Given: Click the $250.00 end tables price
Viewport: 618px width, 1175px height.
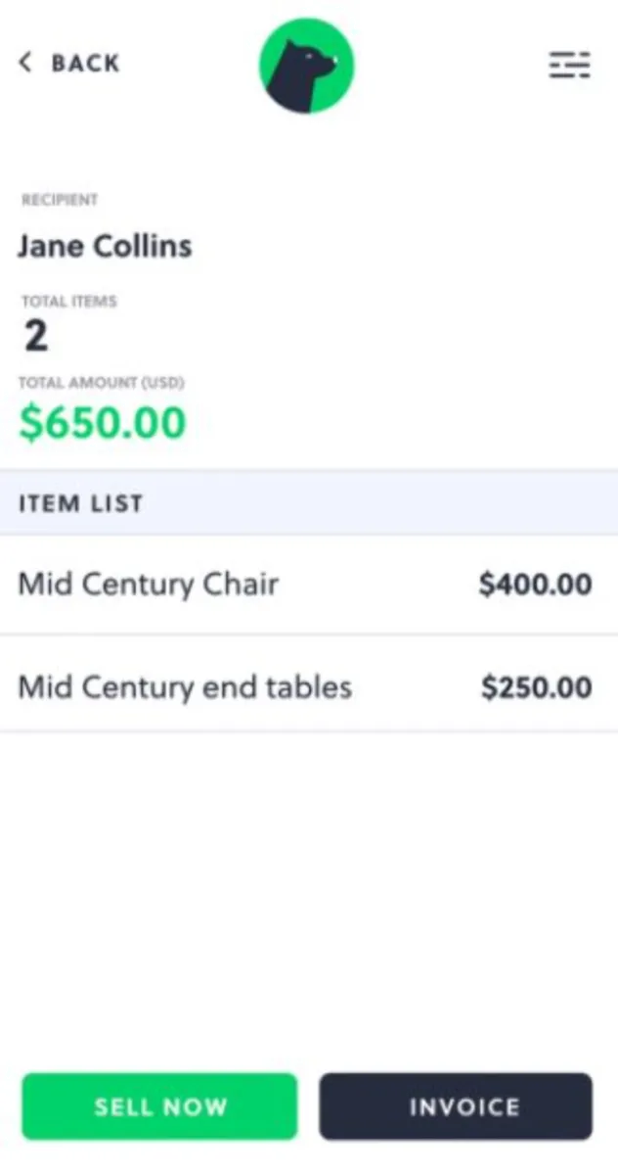Looking at the screenshot, I should (536, 687).
